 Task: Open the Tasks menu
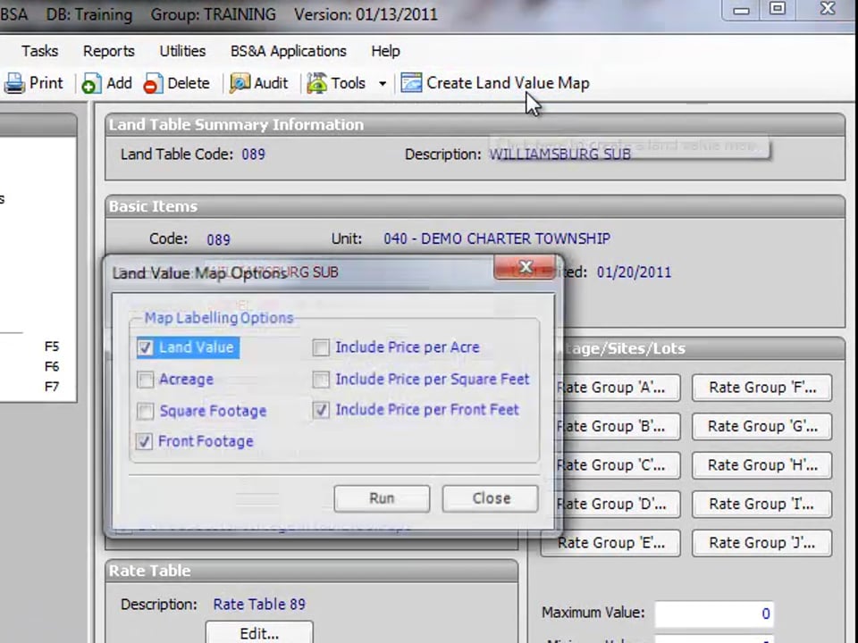pyautogui.click(x=40, y=51)
